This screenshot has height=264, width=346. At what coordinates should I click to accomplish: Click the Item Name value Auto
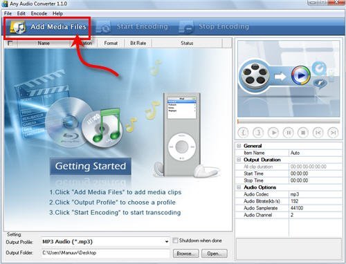(x=316, y=153)
